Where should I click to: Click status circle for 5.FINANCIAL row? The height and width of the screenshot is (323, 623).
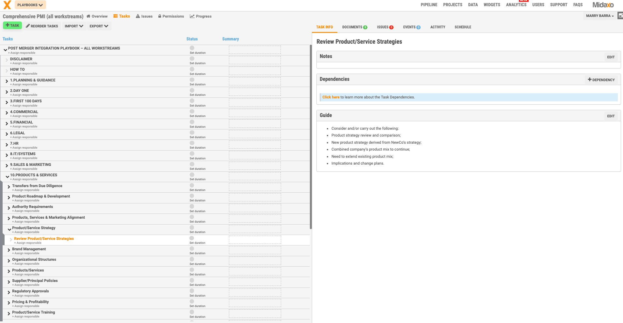click(x=192, y=122)
